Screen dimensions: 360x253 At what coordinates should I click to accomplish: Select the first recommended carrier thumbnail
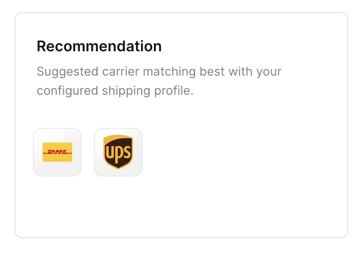[57, 152]
